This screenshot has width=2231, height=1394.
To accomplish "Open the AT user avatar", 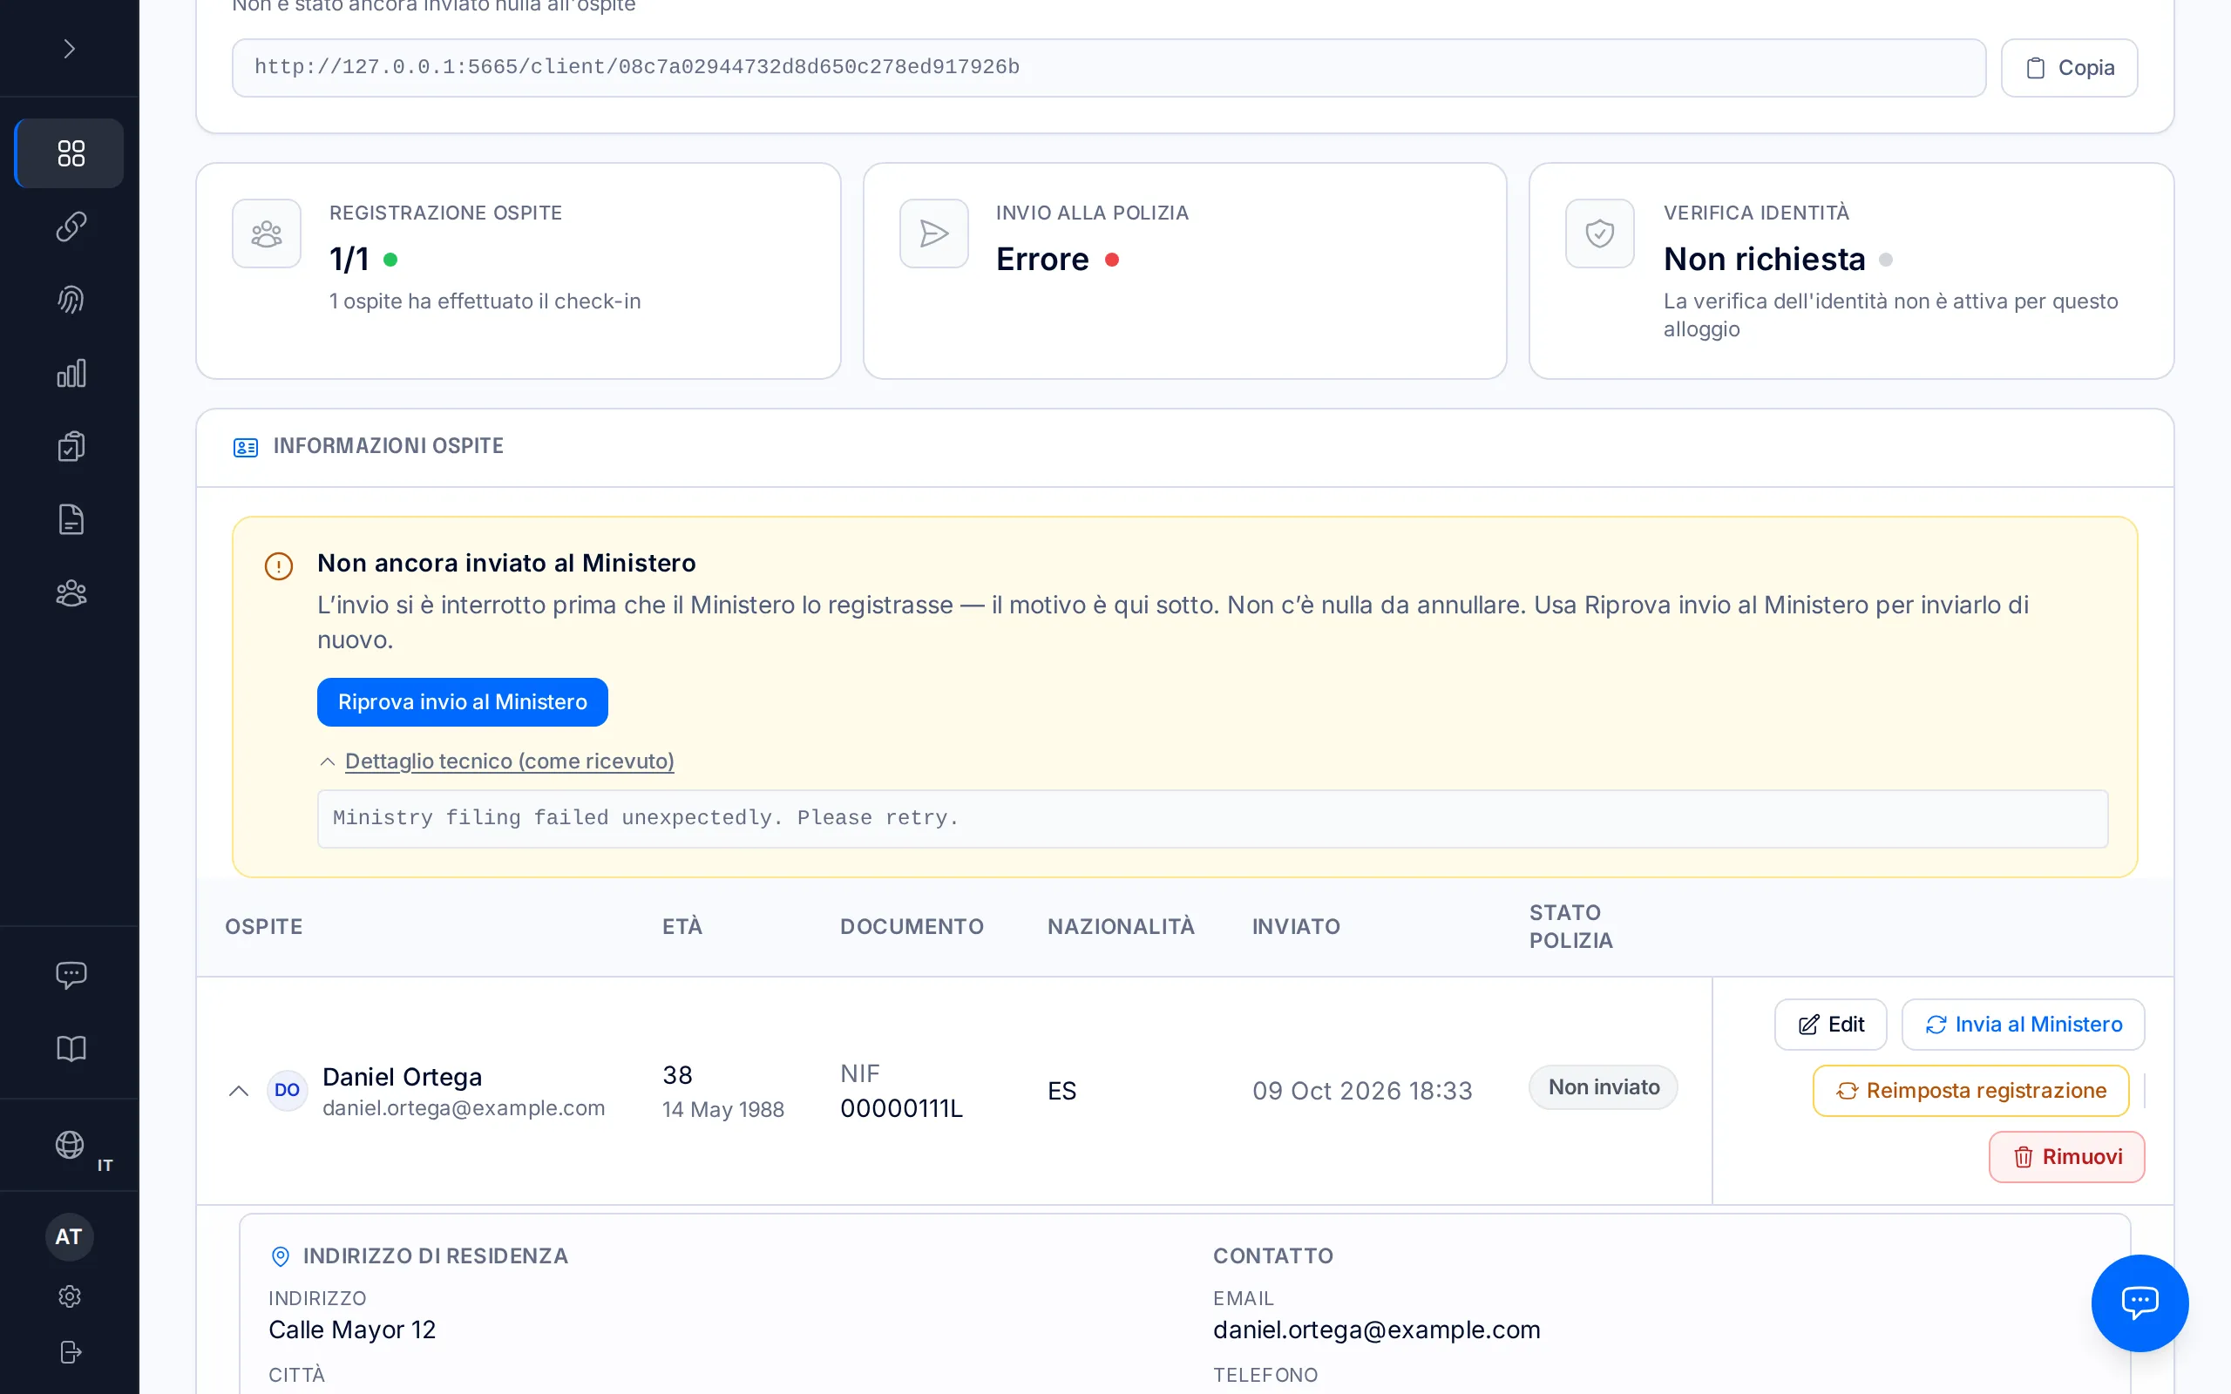I will tap(69, 1236).
